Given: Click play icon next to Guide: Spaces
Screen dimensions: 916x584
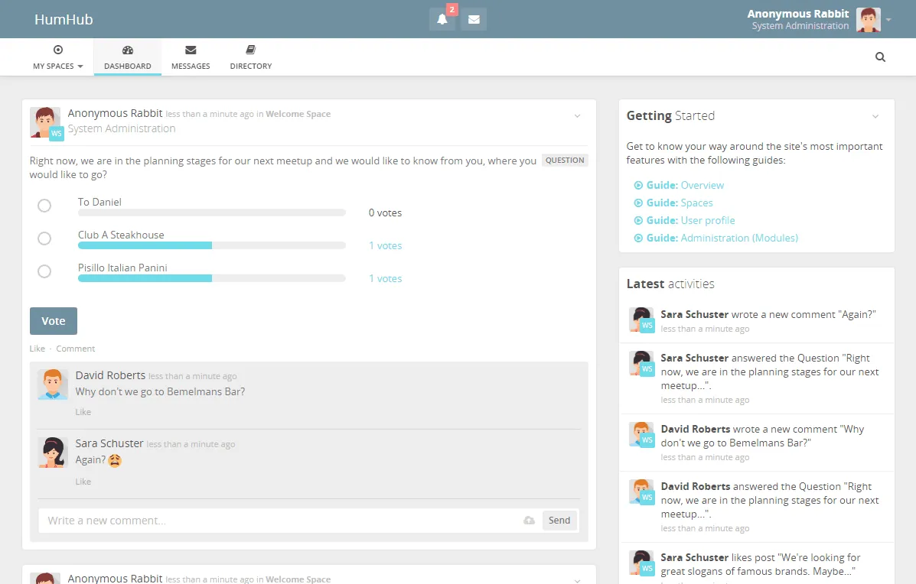Looking at the screenshot, I should [638, 203].
